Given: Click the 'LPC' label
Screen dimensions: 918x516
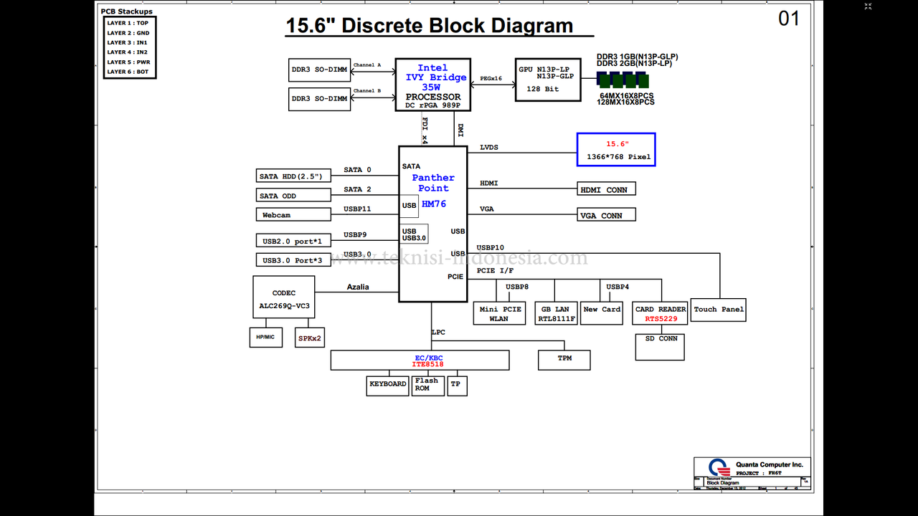Looking at the screenshot, I should [438, 333].
